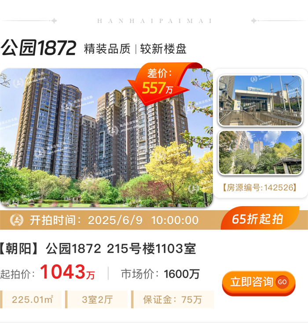Click the 立即咨询 consult button
Viewport: 308px width, 323px height.
click(259, 283)
